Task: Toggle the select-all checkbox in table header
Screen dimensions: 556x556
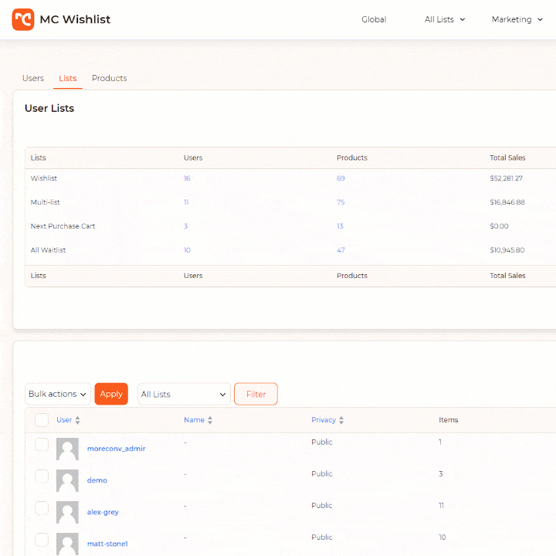Action: tap(42, 420)
